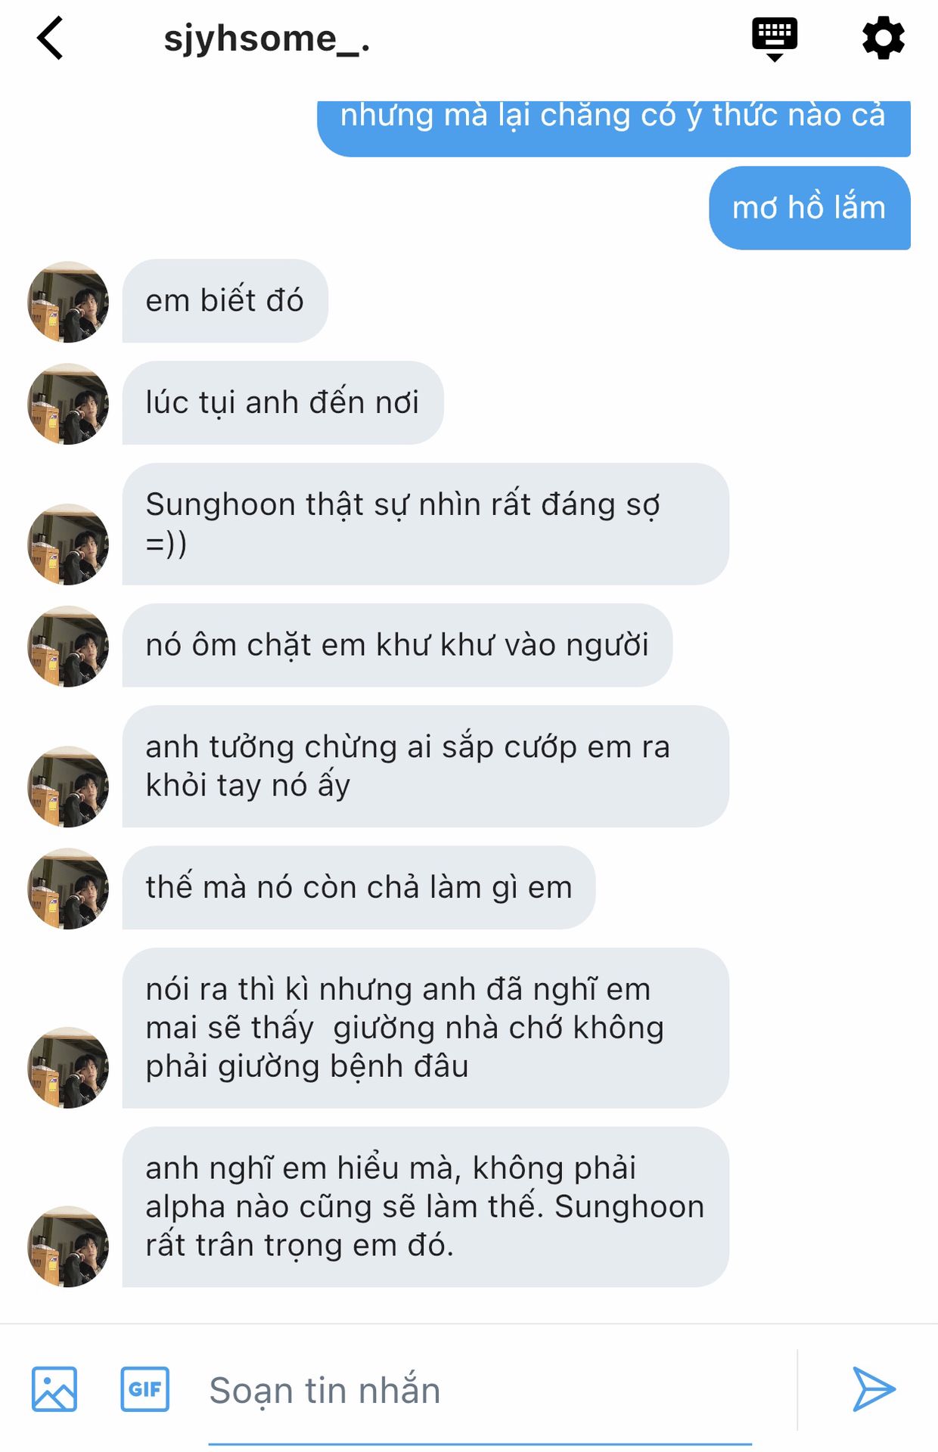Focus the 'Soạn tin nhắn' input field
Image resolution: width=938 pixels, height=1452 pixels.
(480, 1391)
